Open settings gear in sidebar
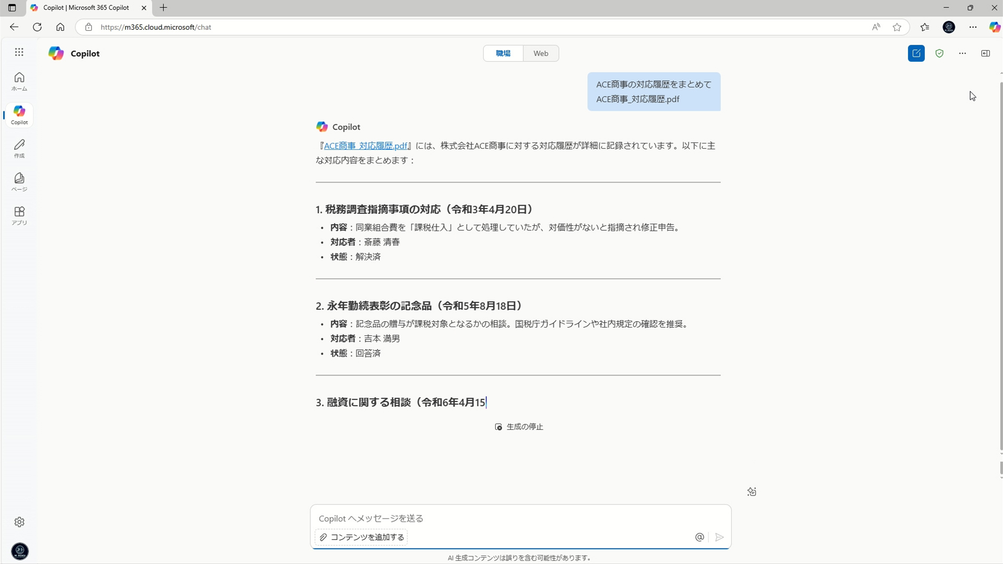 pos(19,522)
